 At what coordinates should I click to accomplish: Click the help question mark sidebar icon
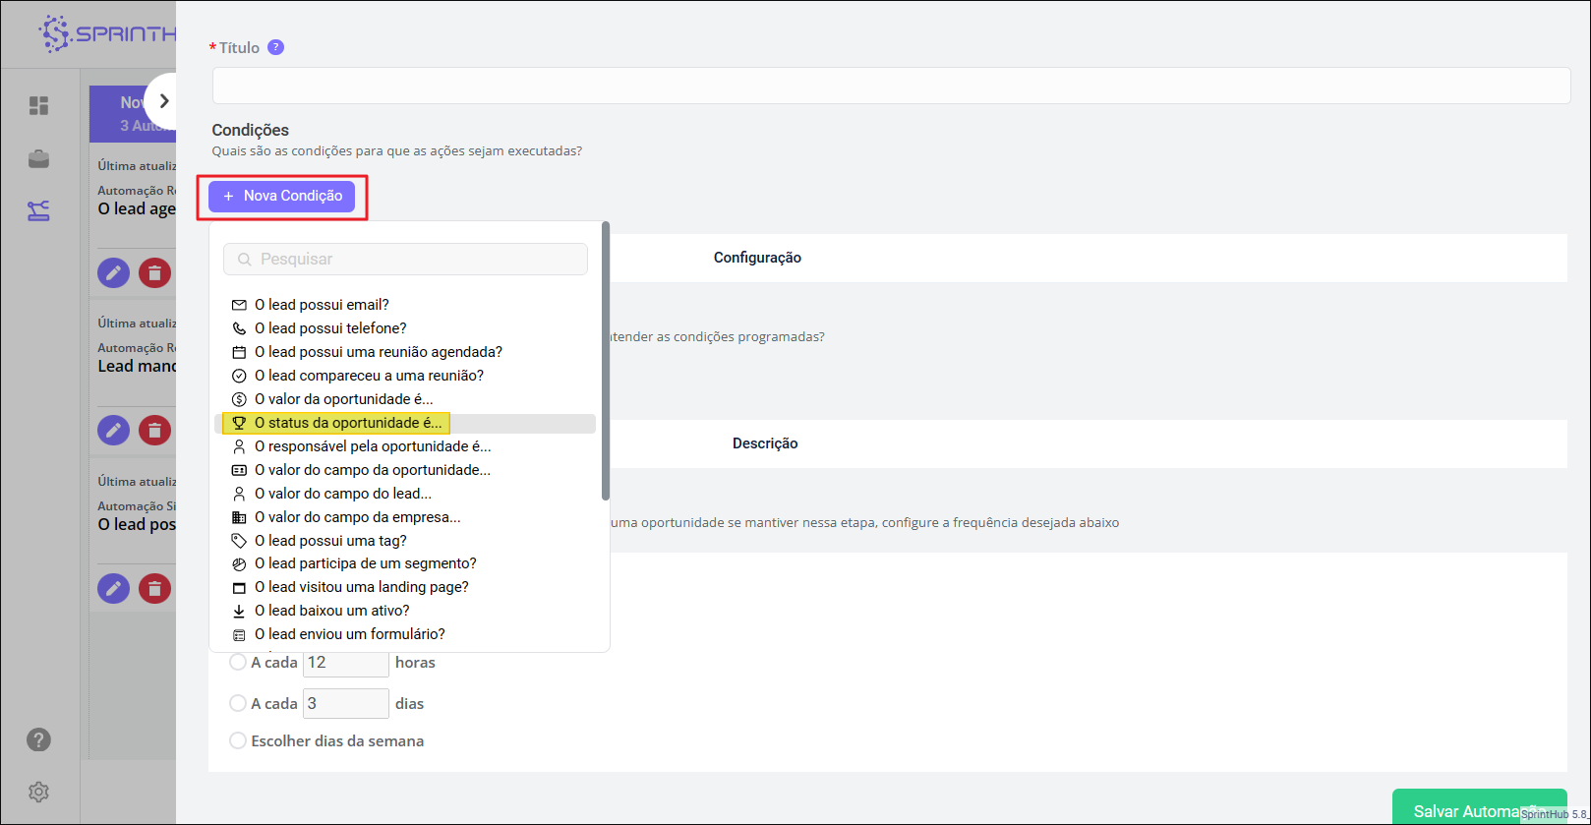pos(38,739)
